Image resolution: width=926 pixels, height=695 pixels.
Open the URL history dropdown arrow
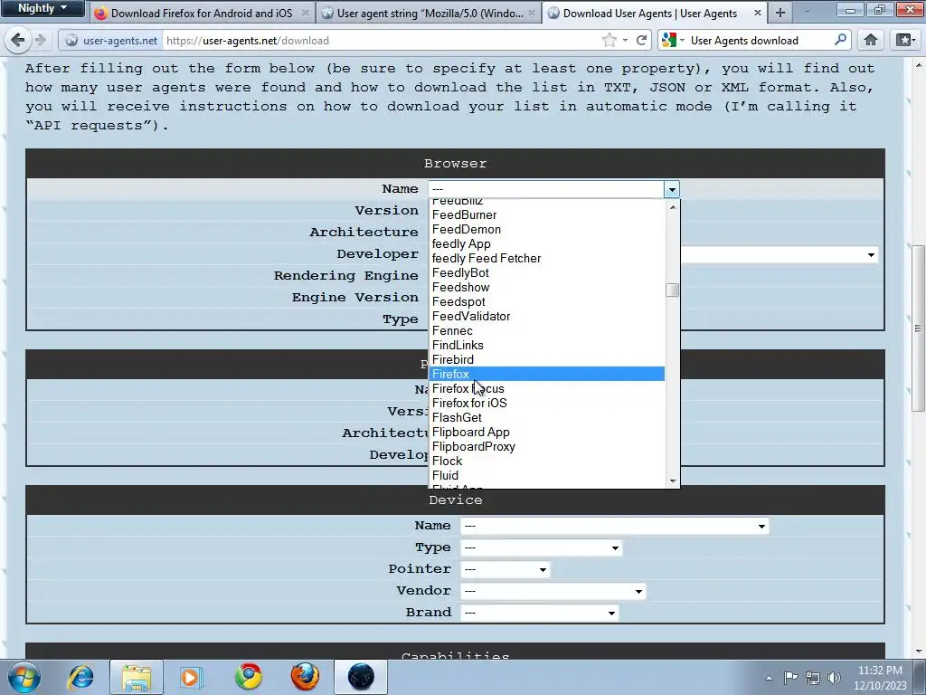pos(625,40)
